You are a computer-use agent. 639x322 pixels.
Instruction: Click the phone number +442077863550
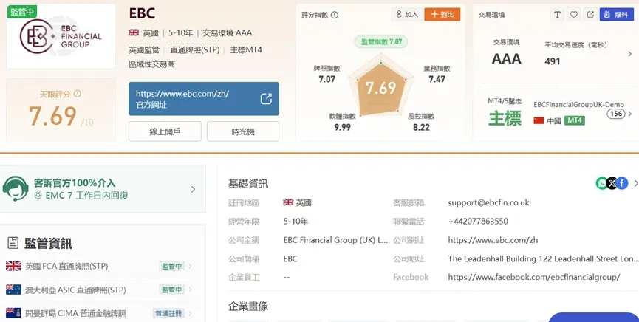(x=478, y=222)
